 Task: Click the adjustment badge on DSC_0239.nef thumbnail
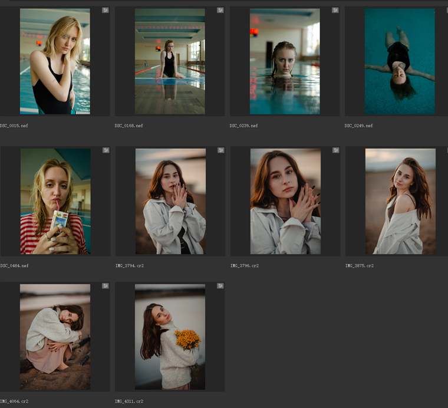tap(335, 10)
